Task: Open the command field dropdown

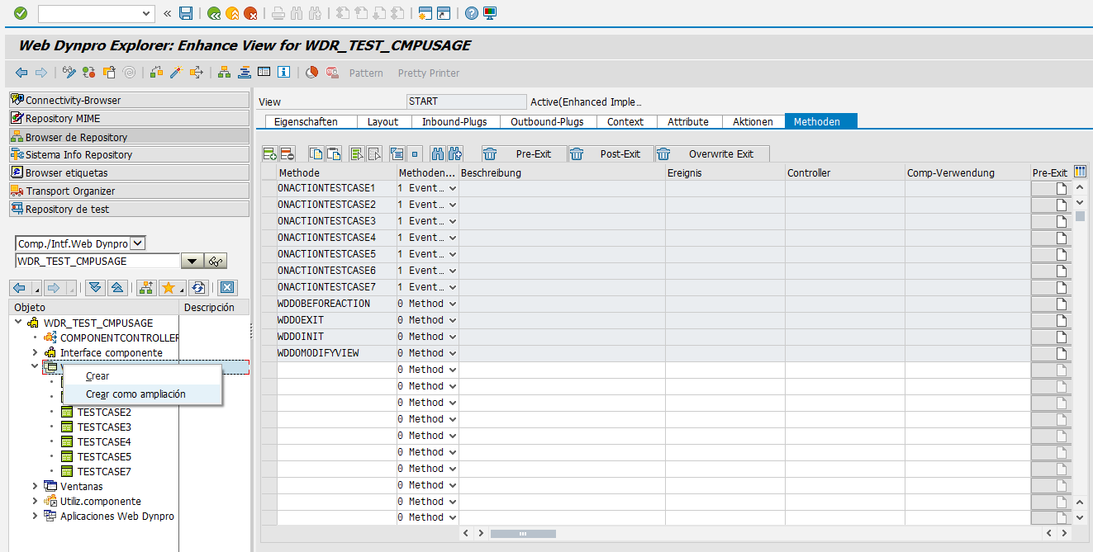Action: pyautogui.click(x=147, y=13)
